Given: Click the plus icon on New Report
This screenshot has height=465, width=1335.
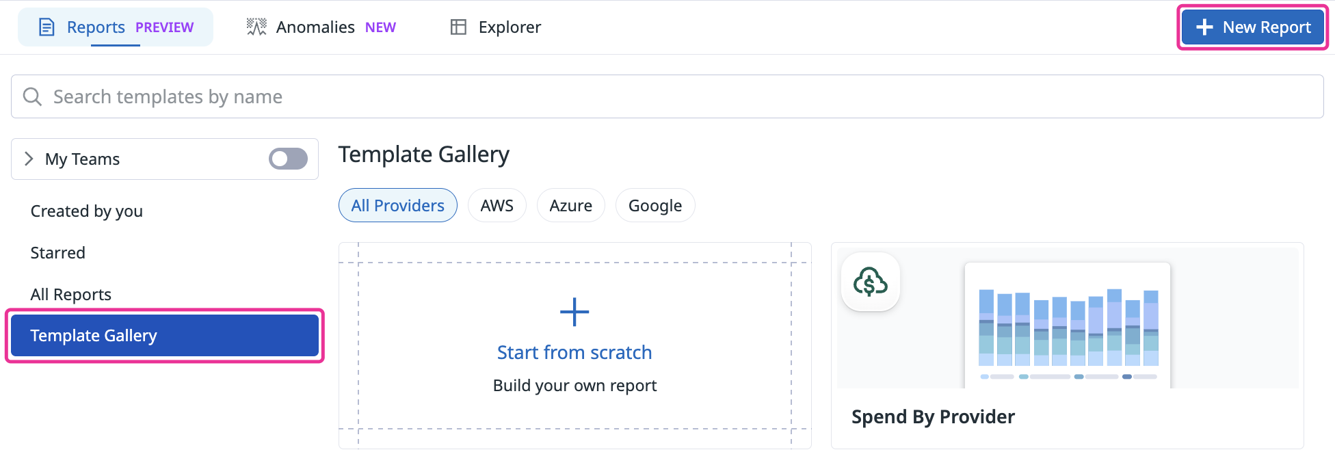Looking at the screenshot, I should [x=1204, y=27].
